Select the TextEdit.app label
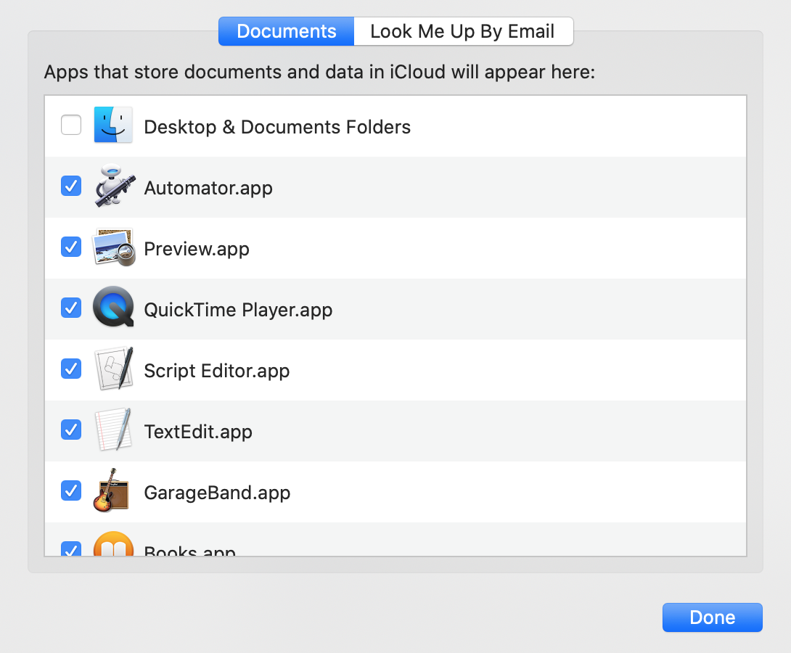This screenshot has width=791, height=653. (198, 432)
